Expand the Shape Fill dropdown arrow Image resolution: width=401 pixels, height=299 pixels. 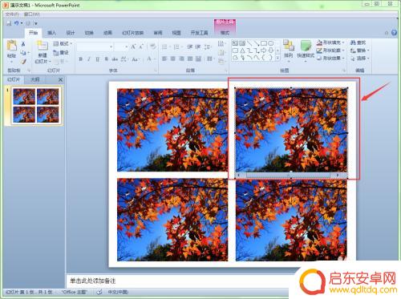(x=343, y=42)
